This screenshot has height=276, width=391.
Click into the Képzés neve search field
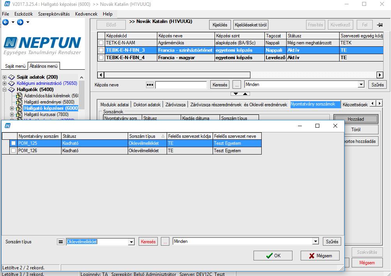(181, 85)
